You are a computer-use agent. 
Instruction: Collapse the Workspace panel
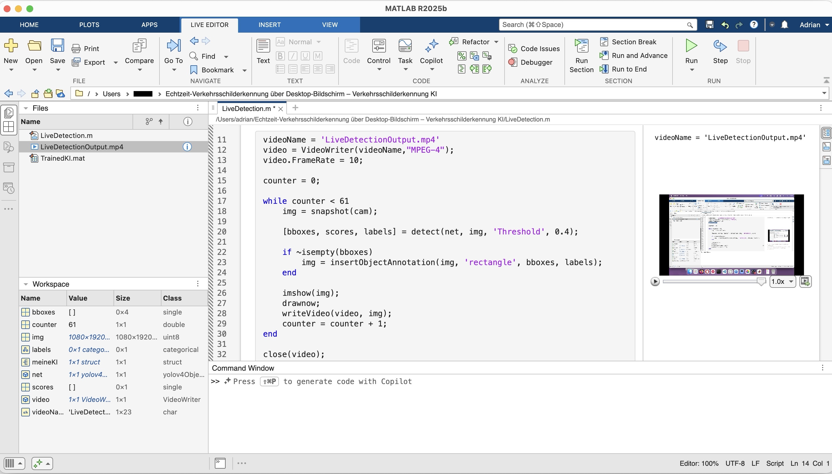pos(26,284)
